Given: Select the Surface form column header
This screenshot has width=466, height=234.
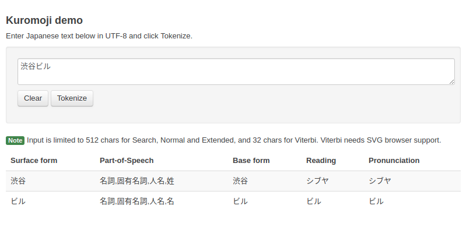Looking at the screenshot, I should coord(34,161).
